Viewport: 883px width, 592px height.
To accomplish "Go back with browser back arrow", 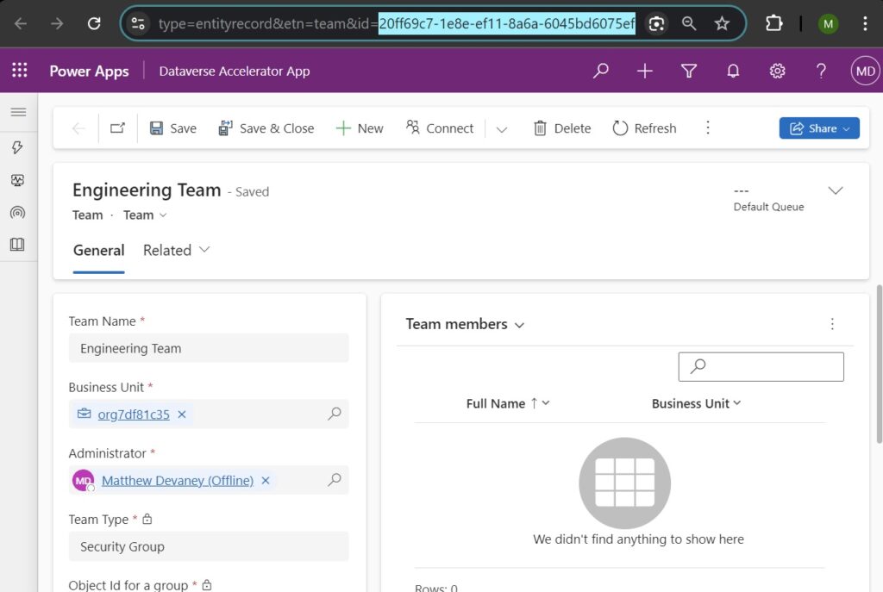I will 21,23.
